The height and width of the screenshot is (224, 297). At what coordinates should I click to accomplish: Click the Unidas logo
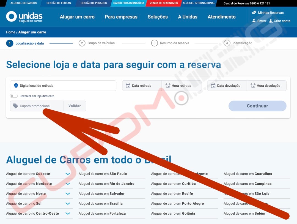[24, 17]
